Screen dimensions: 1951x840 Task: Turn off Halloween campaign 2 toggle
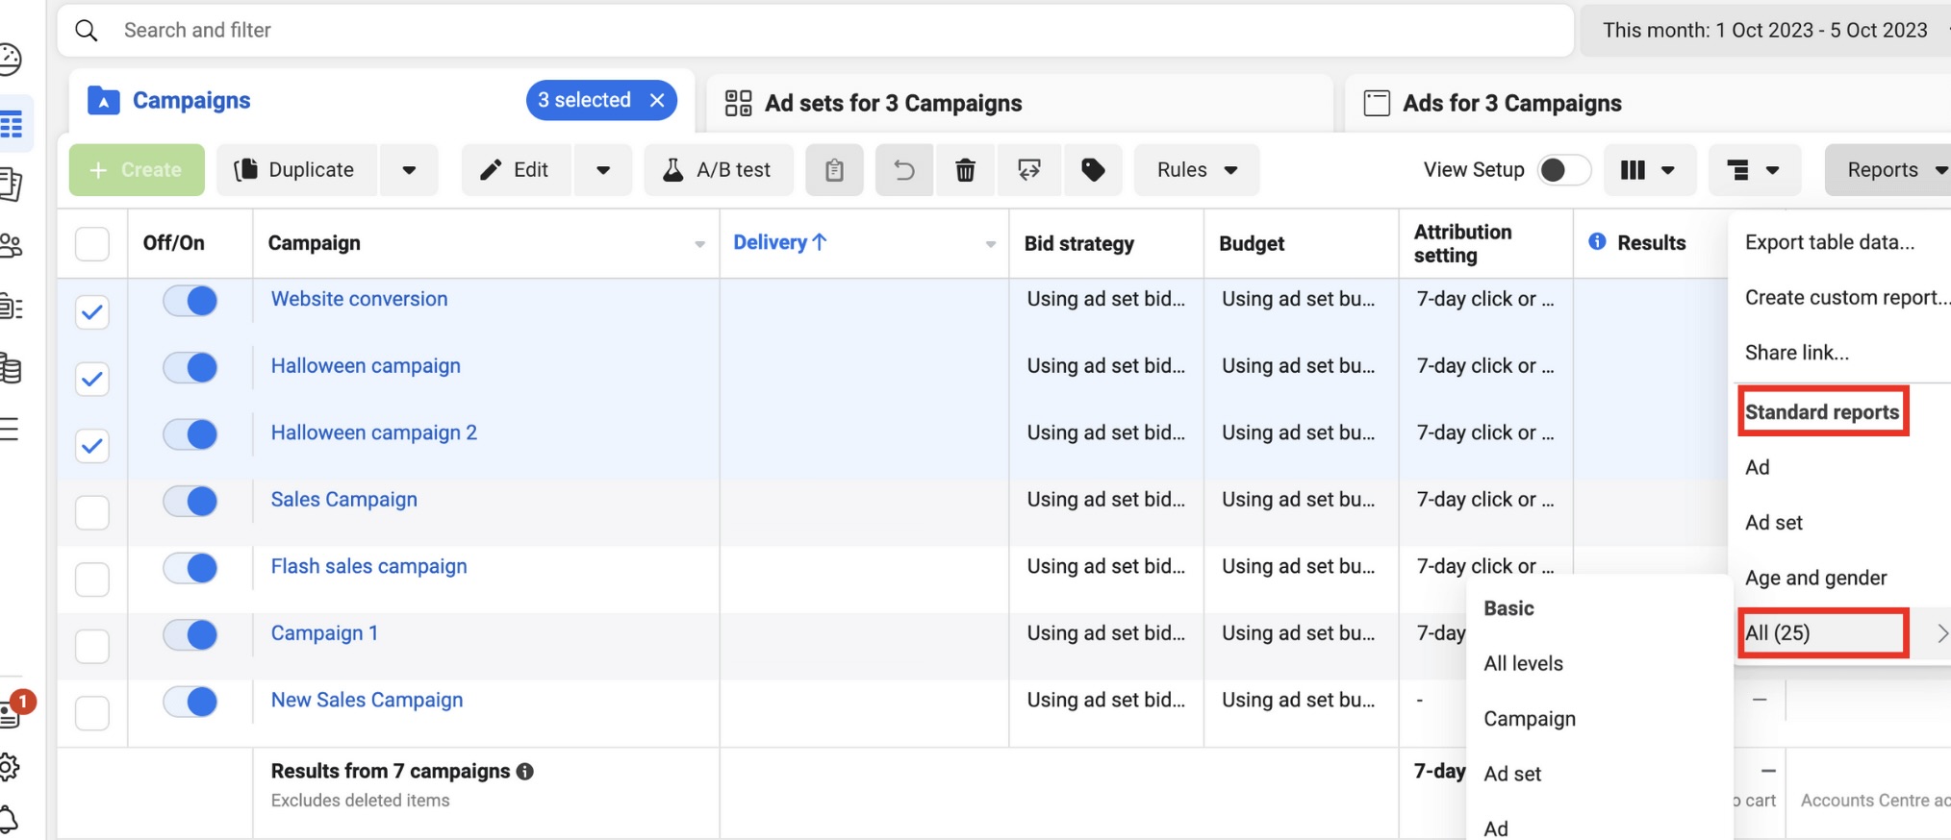coord(190,434)
